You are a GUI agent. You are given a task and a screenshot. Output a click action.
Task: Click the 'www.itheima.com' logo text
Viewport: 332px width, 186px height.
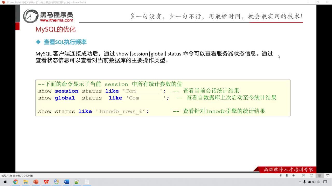click(57, 20)
